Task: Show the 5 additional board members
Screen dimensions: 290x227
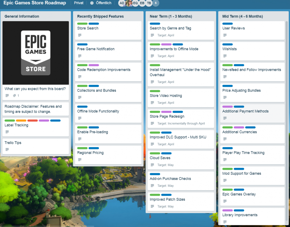Action: click(156, 3)
